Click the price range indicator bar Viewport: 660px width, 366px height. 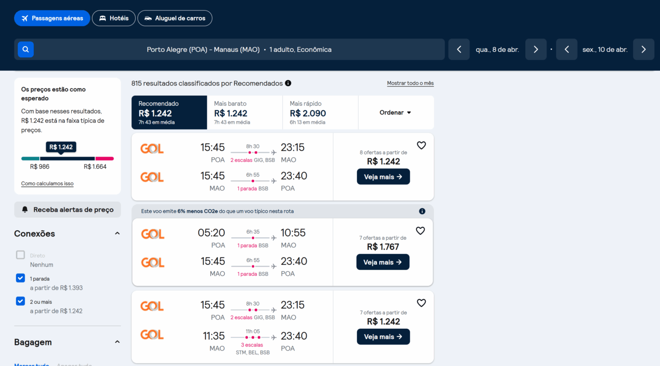click(67, 159)
